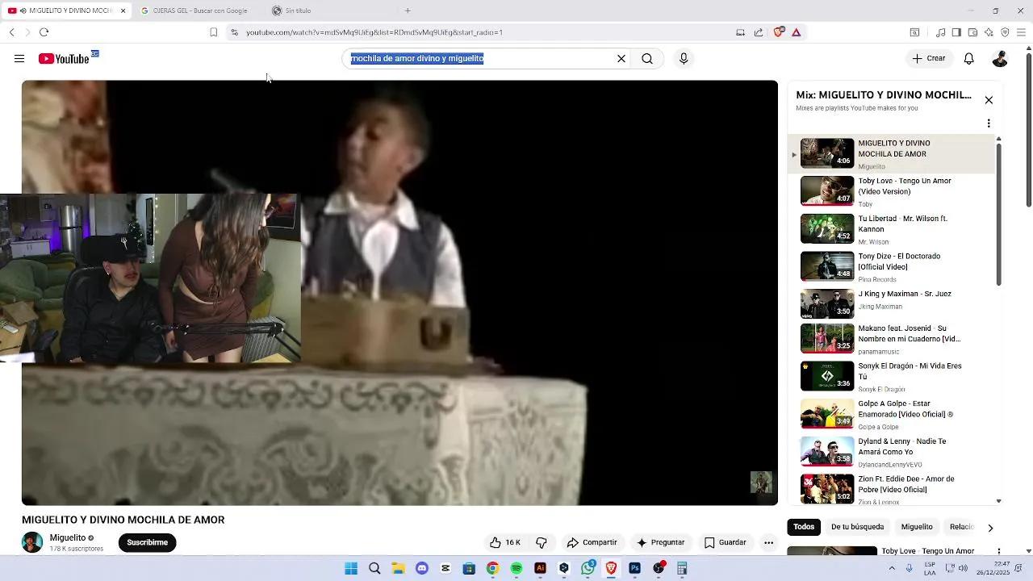This screenshot has height=581, width=1033.
Task: Clear the YouTube search box text
Action: coord(621,59)
